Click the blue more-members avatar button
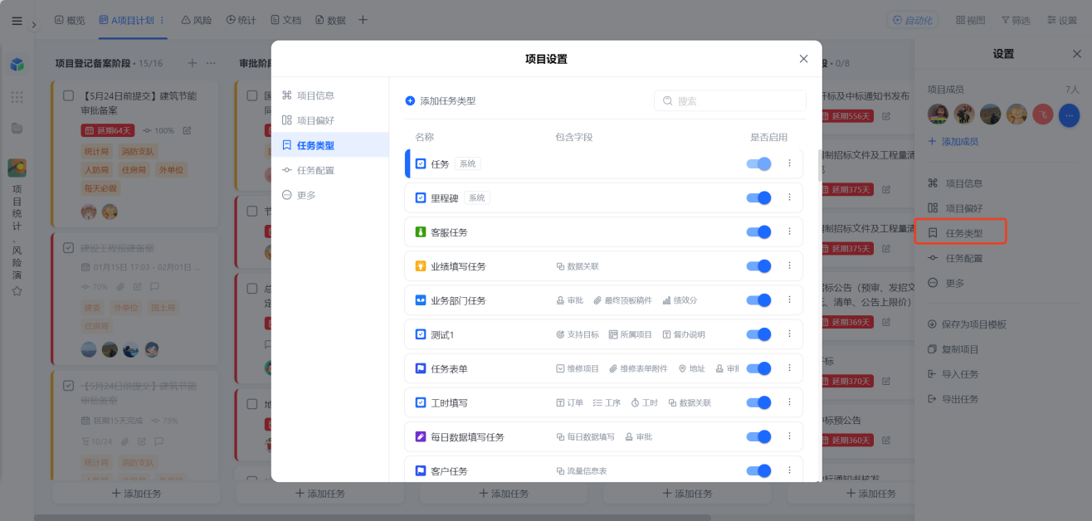1092x521 pixels. [1069, 115]
